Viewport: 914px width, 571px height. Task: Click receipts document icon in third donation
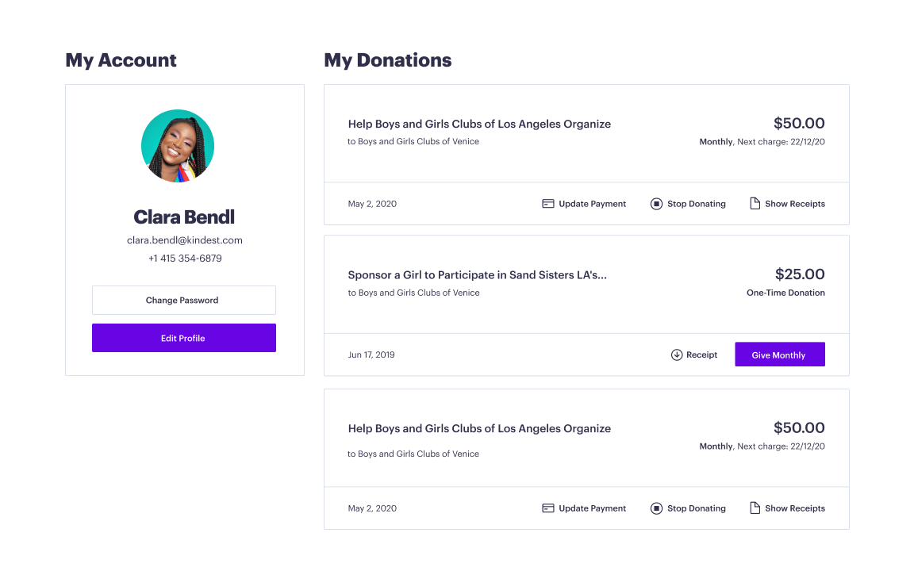click(x=755, y=508)
